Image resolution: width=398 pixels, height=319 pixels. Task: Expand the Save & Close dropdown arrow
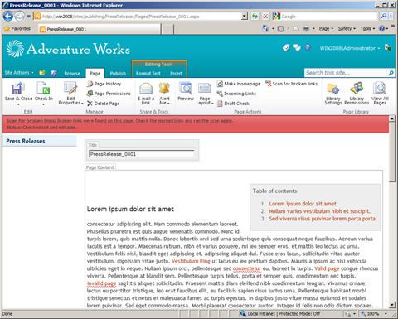(x=18, y=104)
